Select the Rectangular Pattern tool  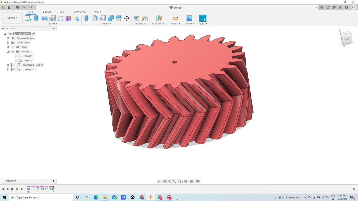coord(60,18)
